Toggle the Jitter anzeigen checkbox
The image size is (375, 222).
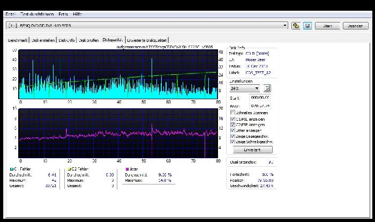[x=232, y=130]
